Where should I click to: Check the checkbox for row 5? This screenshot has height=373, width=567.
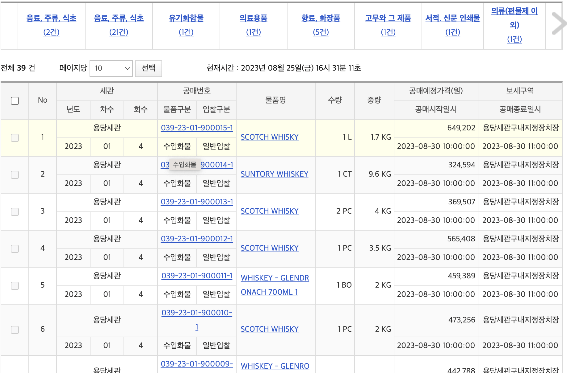15,286
